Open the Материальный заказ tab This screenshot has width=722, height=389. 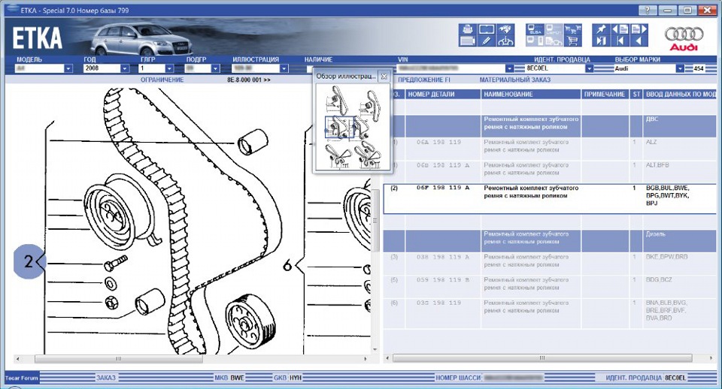pos(514,80)
